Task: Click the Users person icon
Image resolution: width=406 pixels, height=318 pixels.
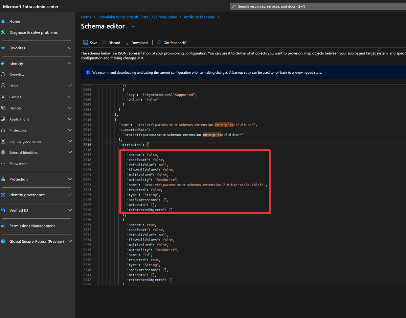Action: point(3,86)
